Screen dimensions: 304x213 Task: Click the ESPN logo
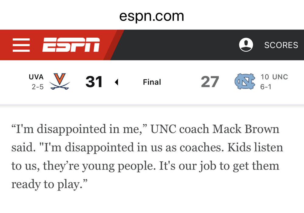click(x=71, y=45)
